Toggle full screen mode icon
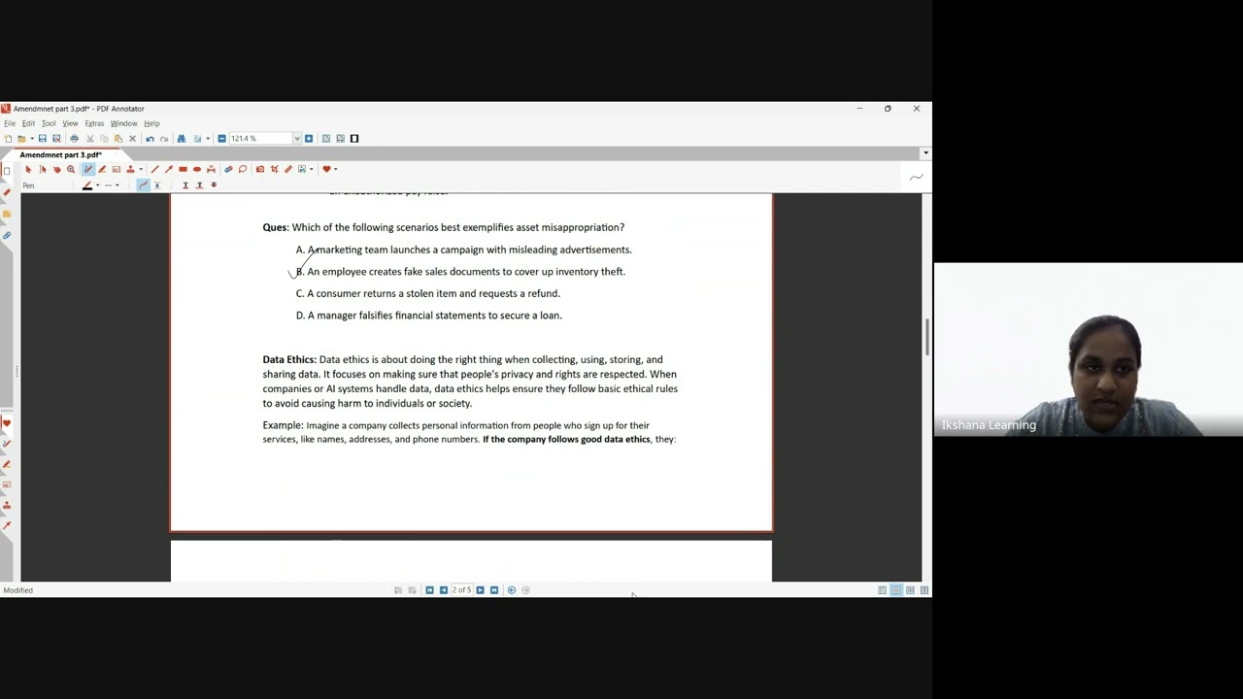Viewport: 1243px width, 699px height. tap(354, 138)
